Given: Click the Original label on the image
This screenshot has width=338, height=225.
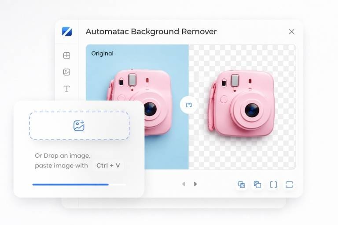Looking at the screenshot, I should [102, 54].
